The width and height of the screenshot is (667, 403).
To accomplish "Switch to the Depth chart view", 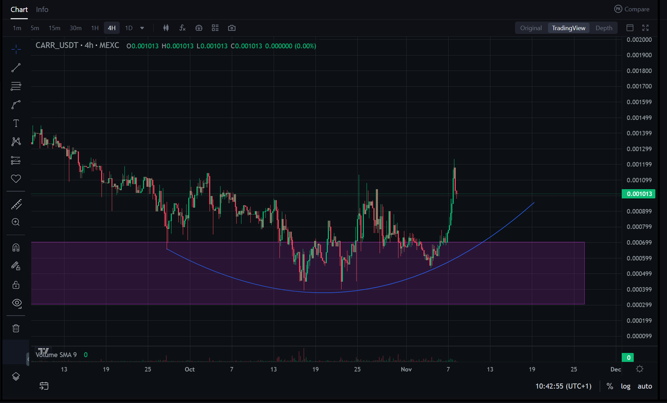I will [x=604, y=28].
